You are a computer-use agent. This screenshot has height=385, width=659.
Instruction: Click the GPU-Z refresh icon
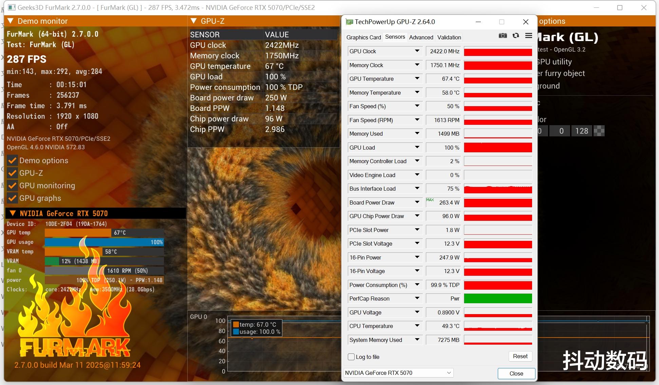[x=516, y=36]
